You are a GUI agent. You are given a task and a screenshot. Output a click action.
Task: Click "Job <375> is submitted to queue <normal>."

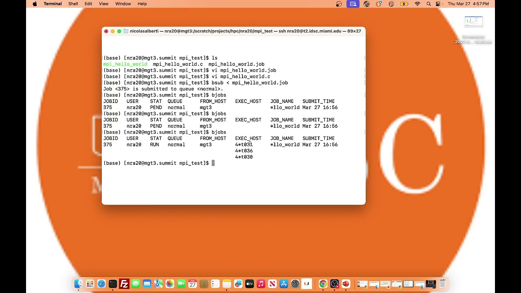click(x=163, y=89)
